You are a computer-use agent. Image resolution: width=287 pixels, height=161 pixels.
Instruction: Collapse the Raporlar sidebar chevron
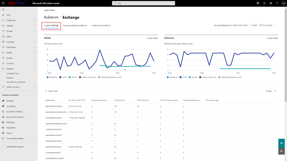tap(34, 69)
